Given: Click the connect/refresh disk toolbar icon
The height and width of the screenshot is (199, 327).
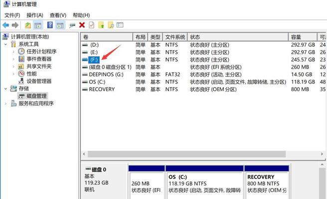Looking at the screenshot, I should coord(72,25).
